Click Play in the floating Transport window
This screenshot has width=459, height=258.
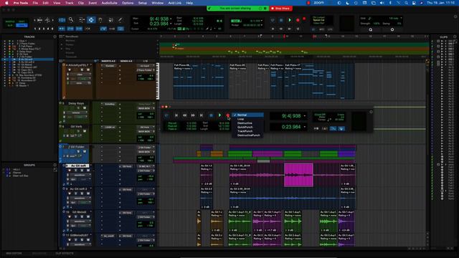pyautogui.click(x=219, y=115)
